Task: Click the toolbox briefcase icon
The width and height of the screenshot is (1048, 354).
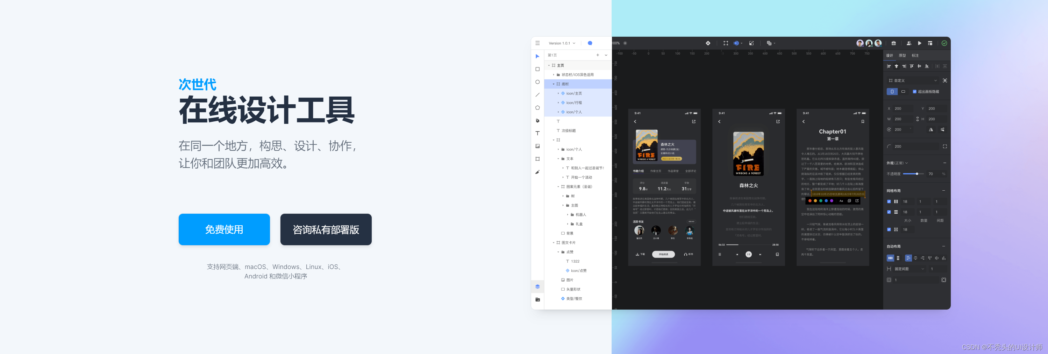Action: [894, 43]
